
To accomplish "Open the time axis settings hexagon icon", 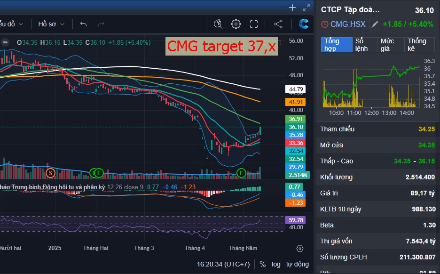I will 300,249.
